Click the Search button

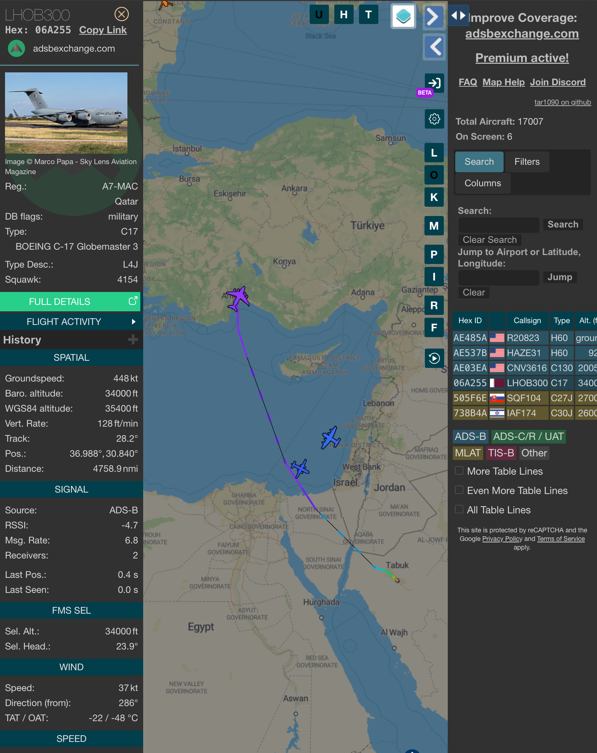(563, 224)
